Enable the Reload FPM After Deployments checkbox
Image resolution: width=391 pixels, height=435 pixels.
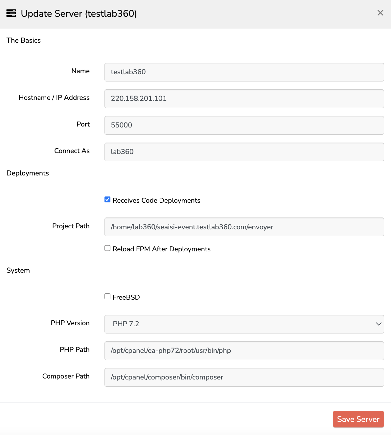point(107,248)
